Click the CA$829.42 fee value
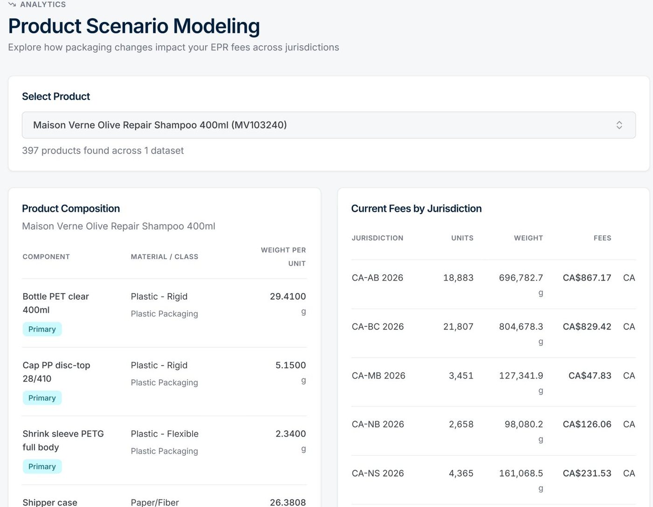The height and width of the screenshot is (507, 653). pos(587,327)
